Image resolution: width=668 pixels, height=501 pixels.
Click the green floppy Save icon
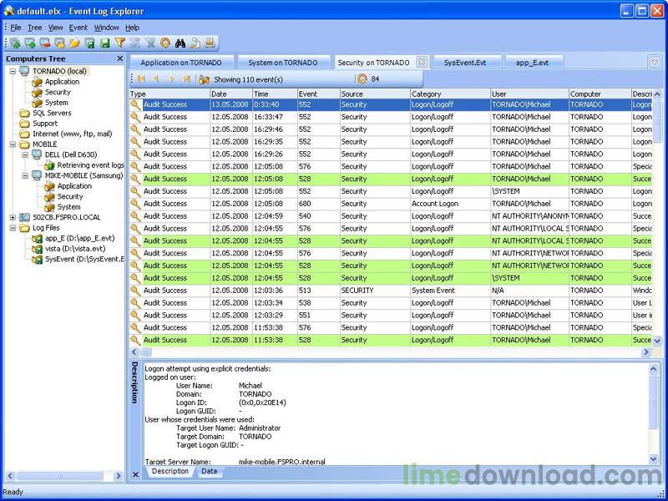pyautogui.click(x=105, y=43)
